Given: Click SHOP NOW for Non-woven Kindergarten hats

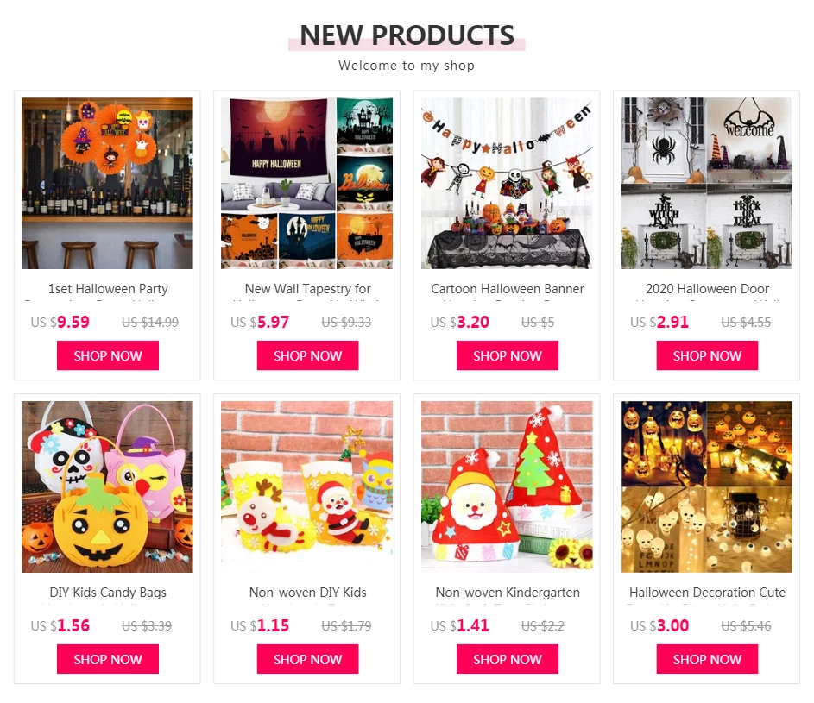Looking at the screenshot, I should point(508,659).
